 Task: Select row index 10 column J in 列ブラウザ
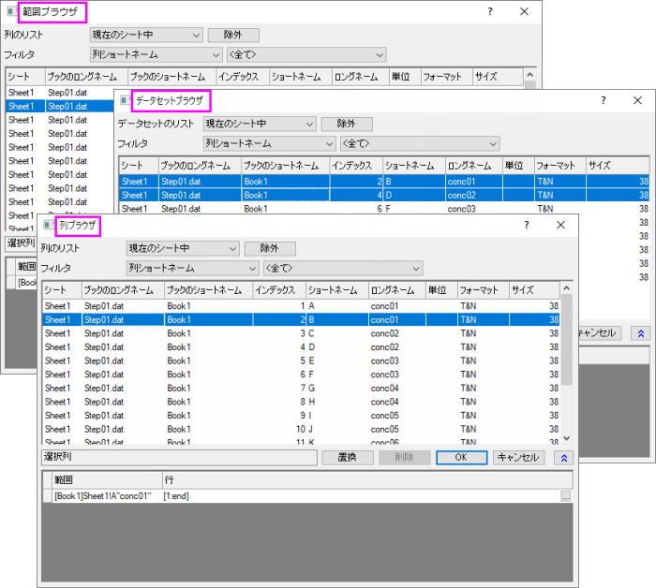pyautogui.click(x=301, y=430)
